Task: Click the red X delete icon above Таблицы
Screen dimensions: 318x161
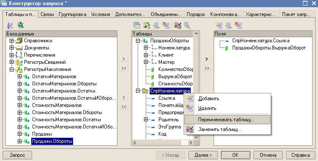Action: 166,25
